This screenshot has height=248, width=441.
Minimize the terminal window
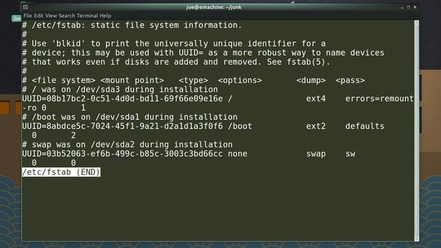click(402, 8)
